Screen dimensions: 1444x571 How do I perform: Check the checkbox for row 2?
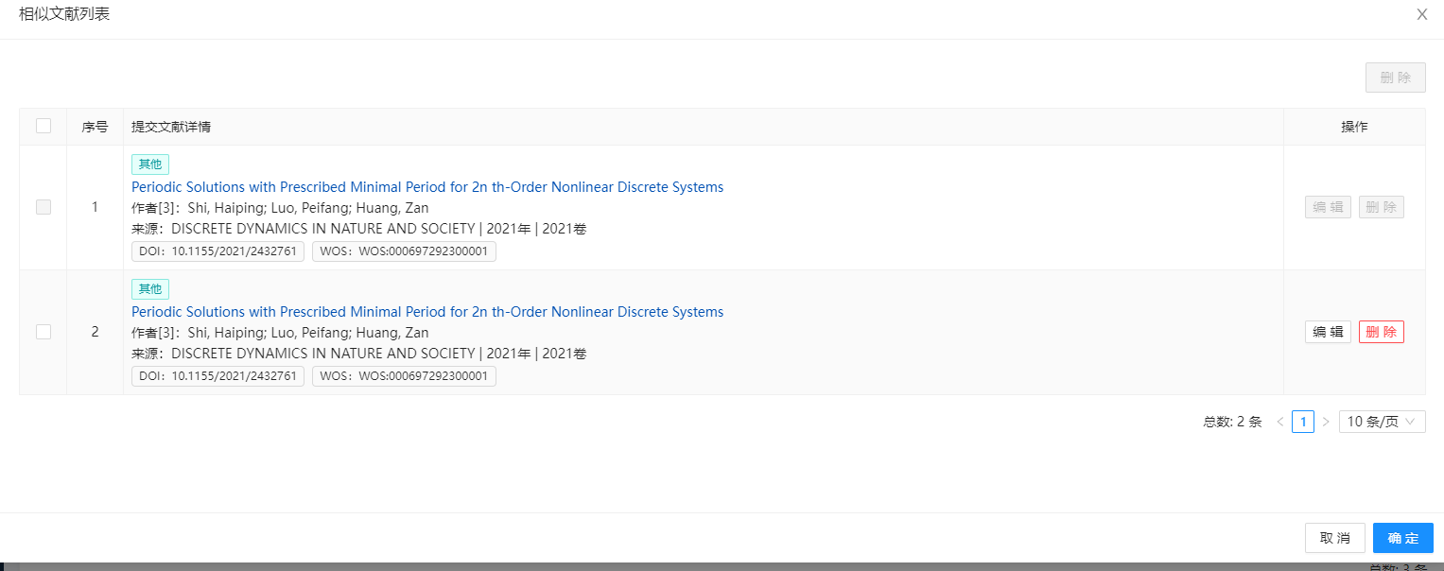(43, 332)
